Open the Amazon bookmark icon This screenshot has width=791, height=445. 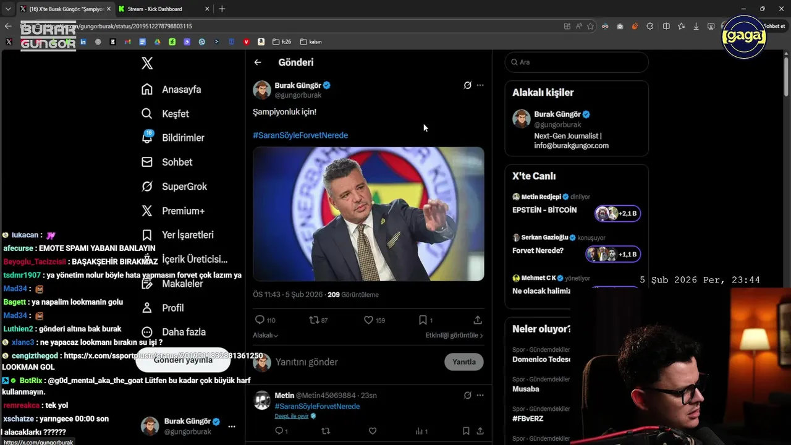click(261, 41)
